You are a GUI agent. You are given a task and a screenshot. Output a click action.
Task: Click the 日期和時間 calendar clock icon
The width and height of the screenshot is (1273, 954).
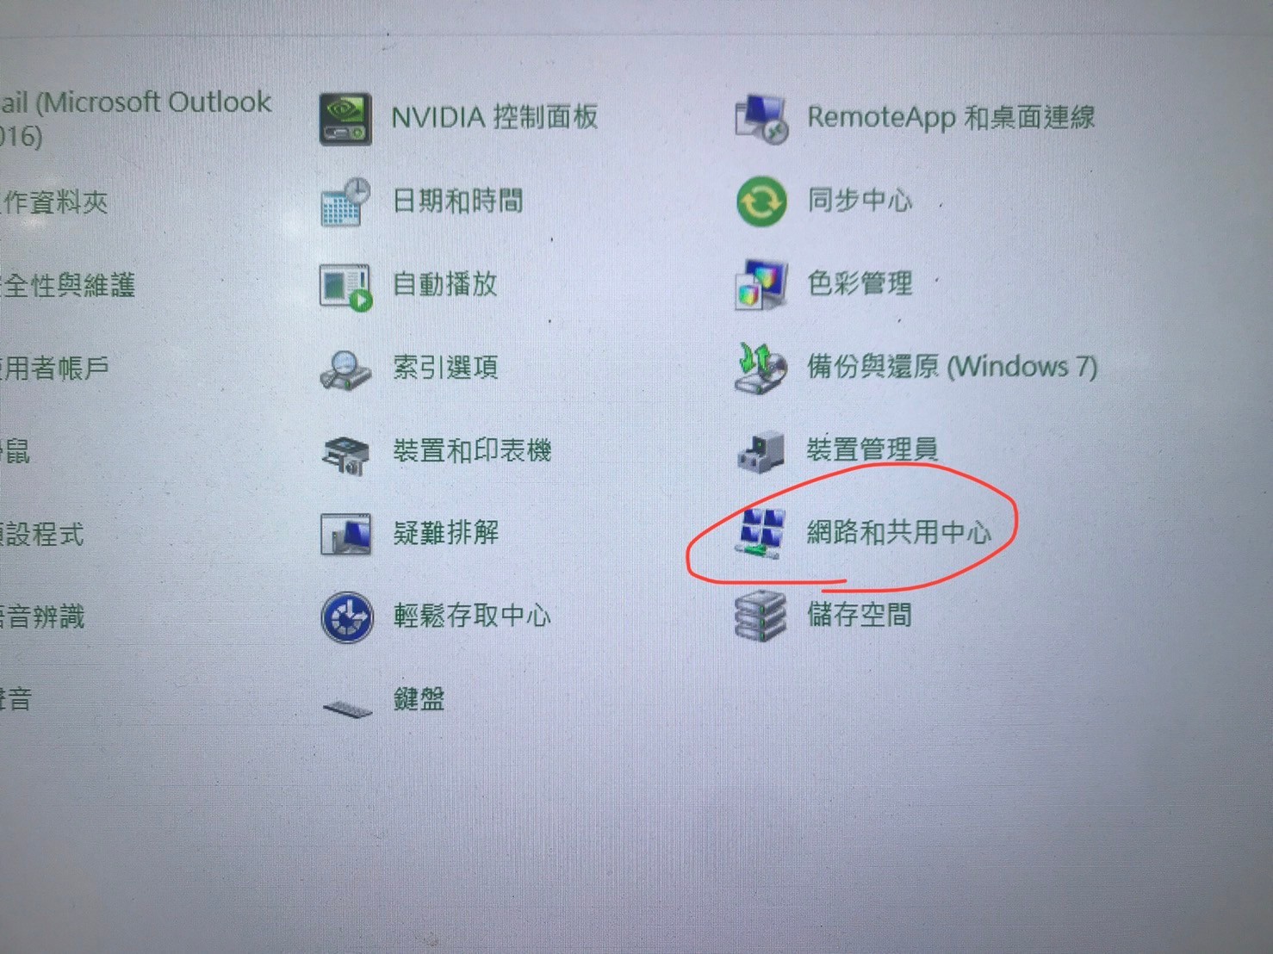click(x=345, y=203)
